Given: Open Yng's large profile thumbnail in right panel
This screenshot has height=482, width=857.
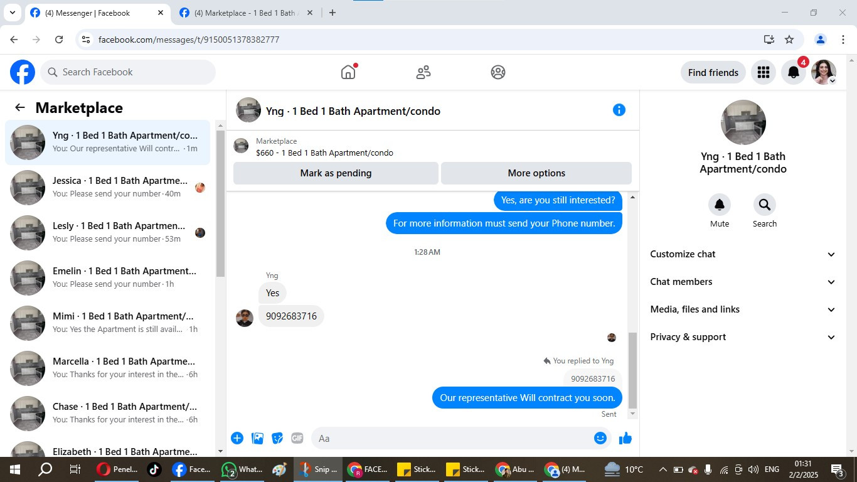Looking at the screenshot, I should (x=743, y=122).
